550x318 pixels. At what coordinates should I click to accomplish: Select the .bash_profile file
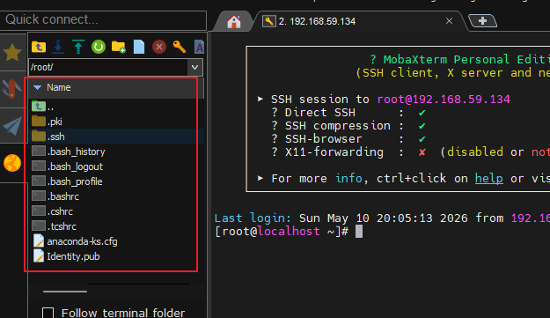(x=116, y=181)
